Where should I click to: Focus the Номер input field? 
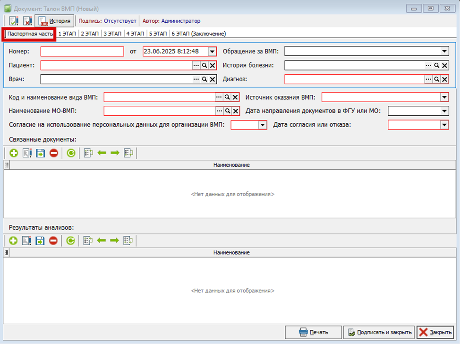coord(82,52)
